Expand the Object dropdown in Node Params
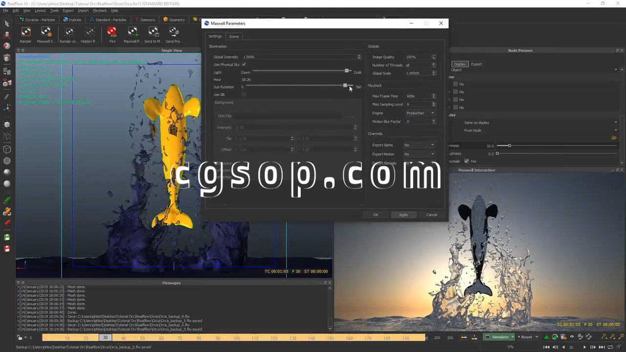 point(534,69)
